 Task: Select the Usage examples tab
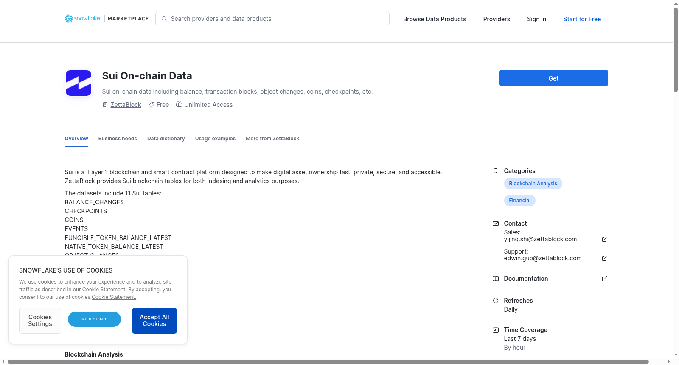[x=215, y=139]
